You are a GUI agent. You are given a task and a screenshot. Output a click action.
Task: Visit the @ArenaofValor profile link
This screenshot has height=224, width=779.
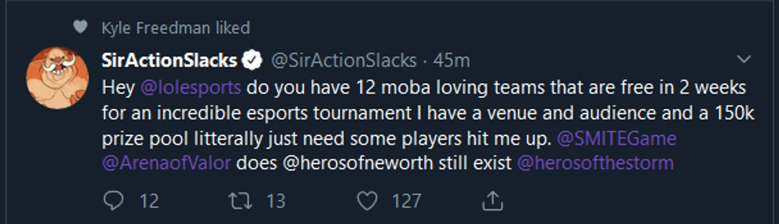coord(166,163)
